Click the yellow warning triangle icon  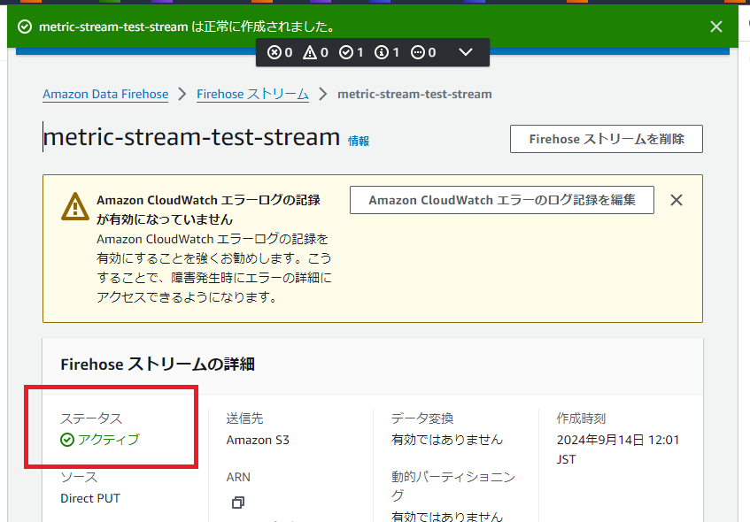pyautogui.click(x=75, y=206)
